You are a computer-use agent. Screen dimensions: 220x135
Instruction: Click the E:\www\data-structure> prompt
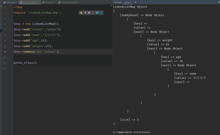(132, 132)
